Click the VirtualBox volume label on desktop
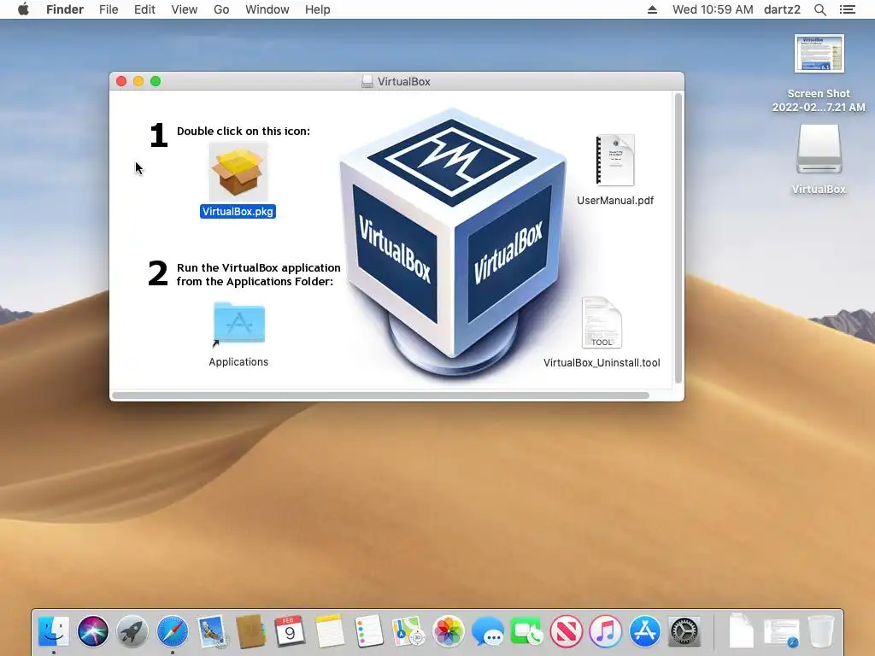The width and height of the screenshot is (875, 656). [819, 190]
